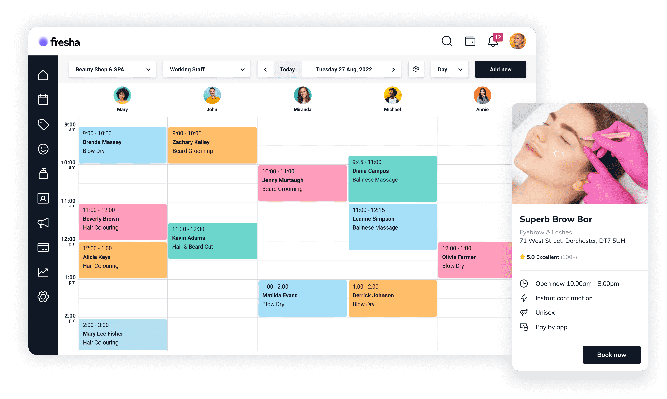Click Brenda Massey Blow Dry appointment block

pos(122,142)
